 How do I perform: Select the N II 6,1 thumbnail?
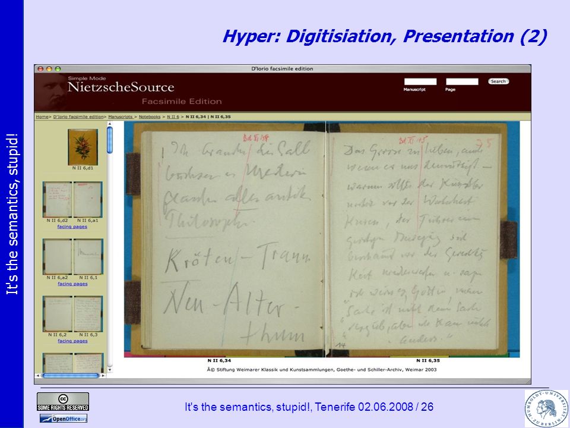pyautogui.click(x=88, y=257)
